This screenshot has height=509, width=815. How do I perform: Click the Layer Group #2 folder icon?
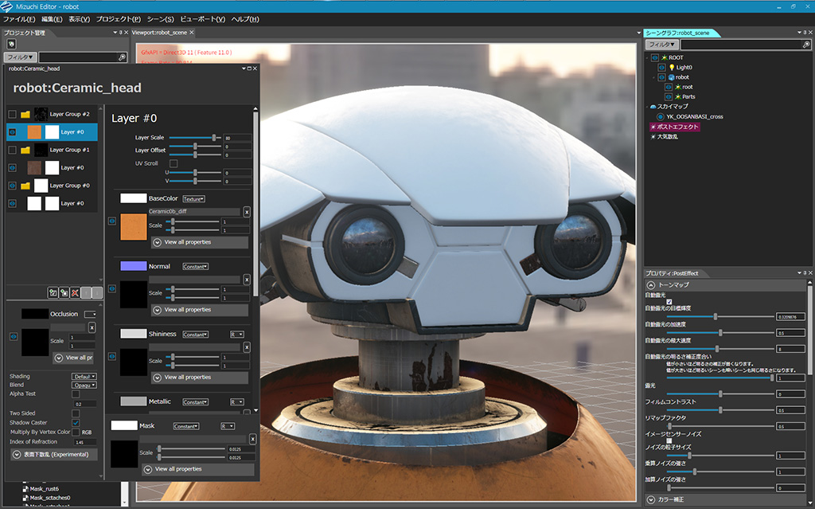(25, 114)
